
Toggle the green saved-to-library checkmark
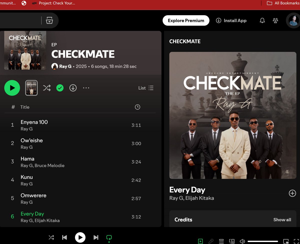60,88
